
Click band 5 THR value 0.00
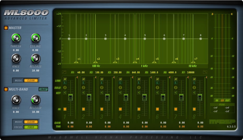coord(145,127)
